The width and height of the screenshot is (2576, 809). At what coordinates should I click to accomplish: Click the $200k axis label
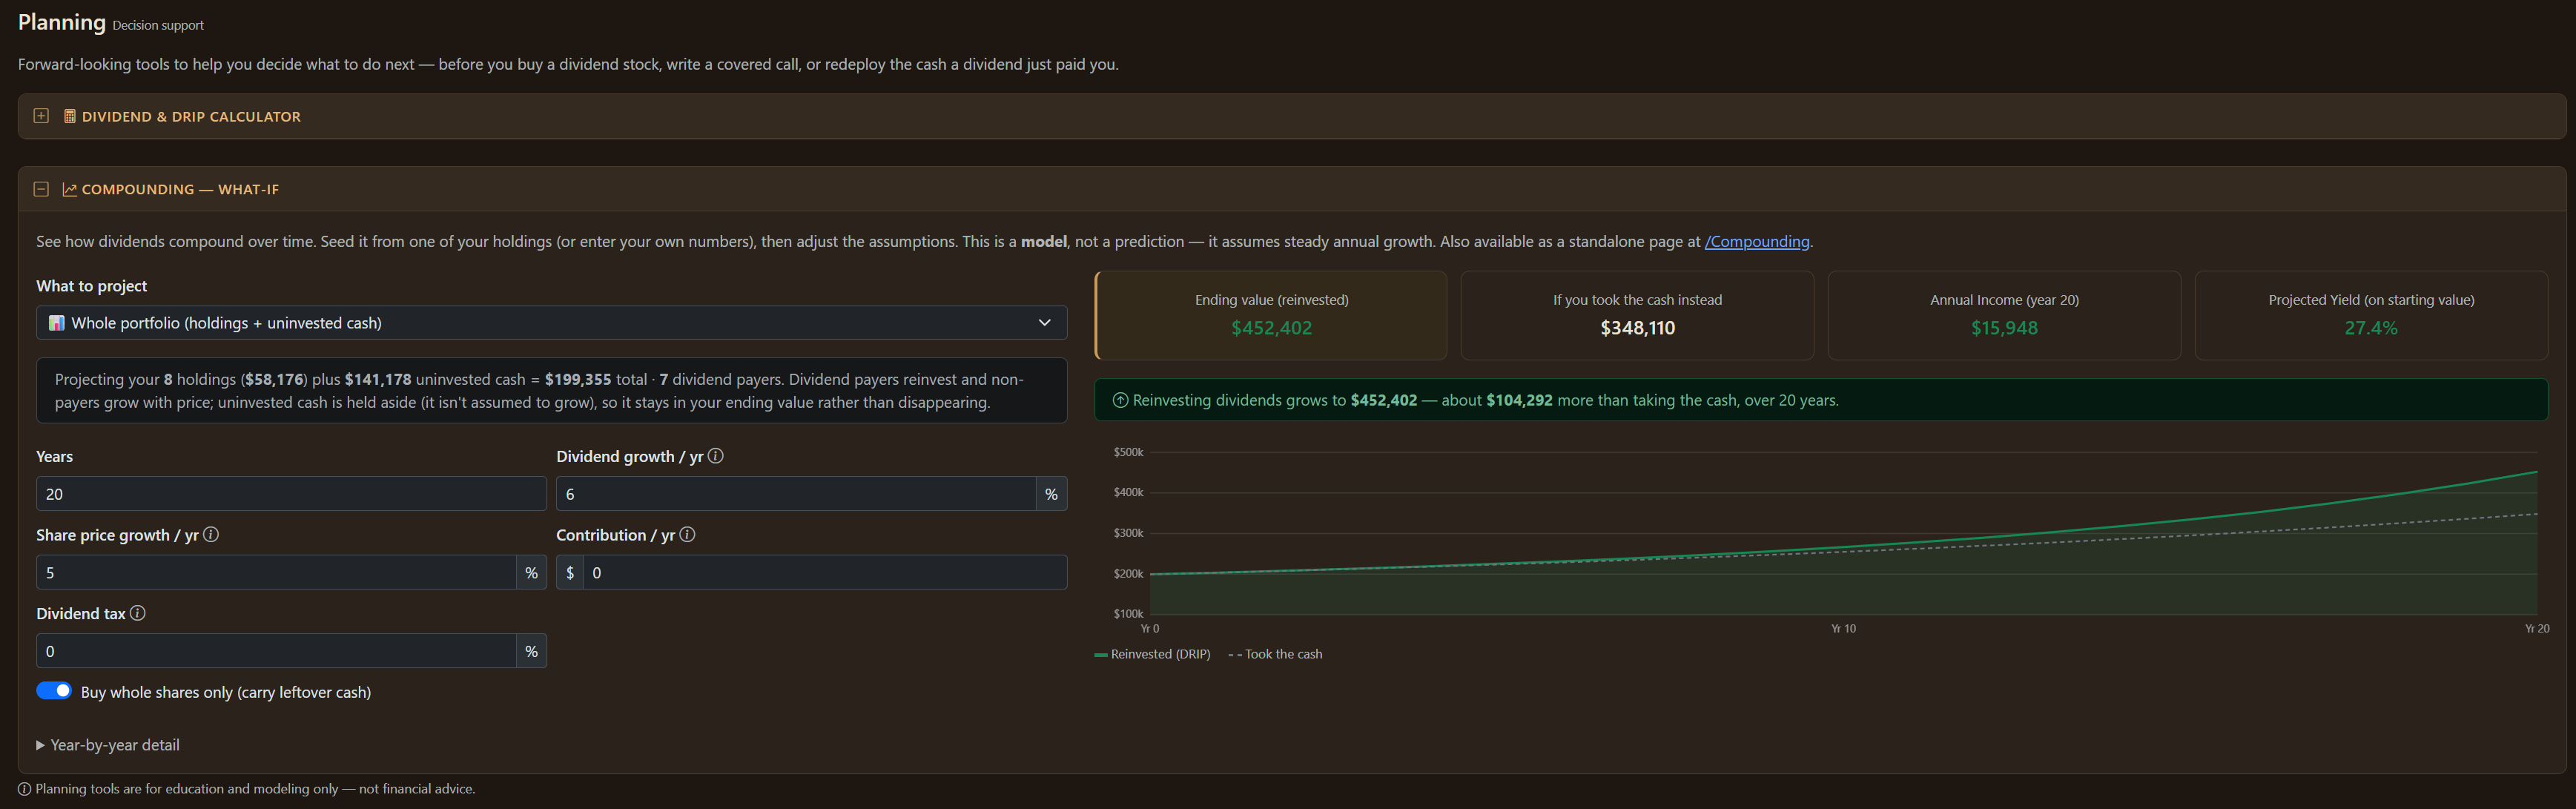(1128, 574)
